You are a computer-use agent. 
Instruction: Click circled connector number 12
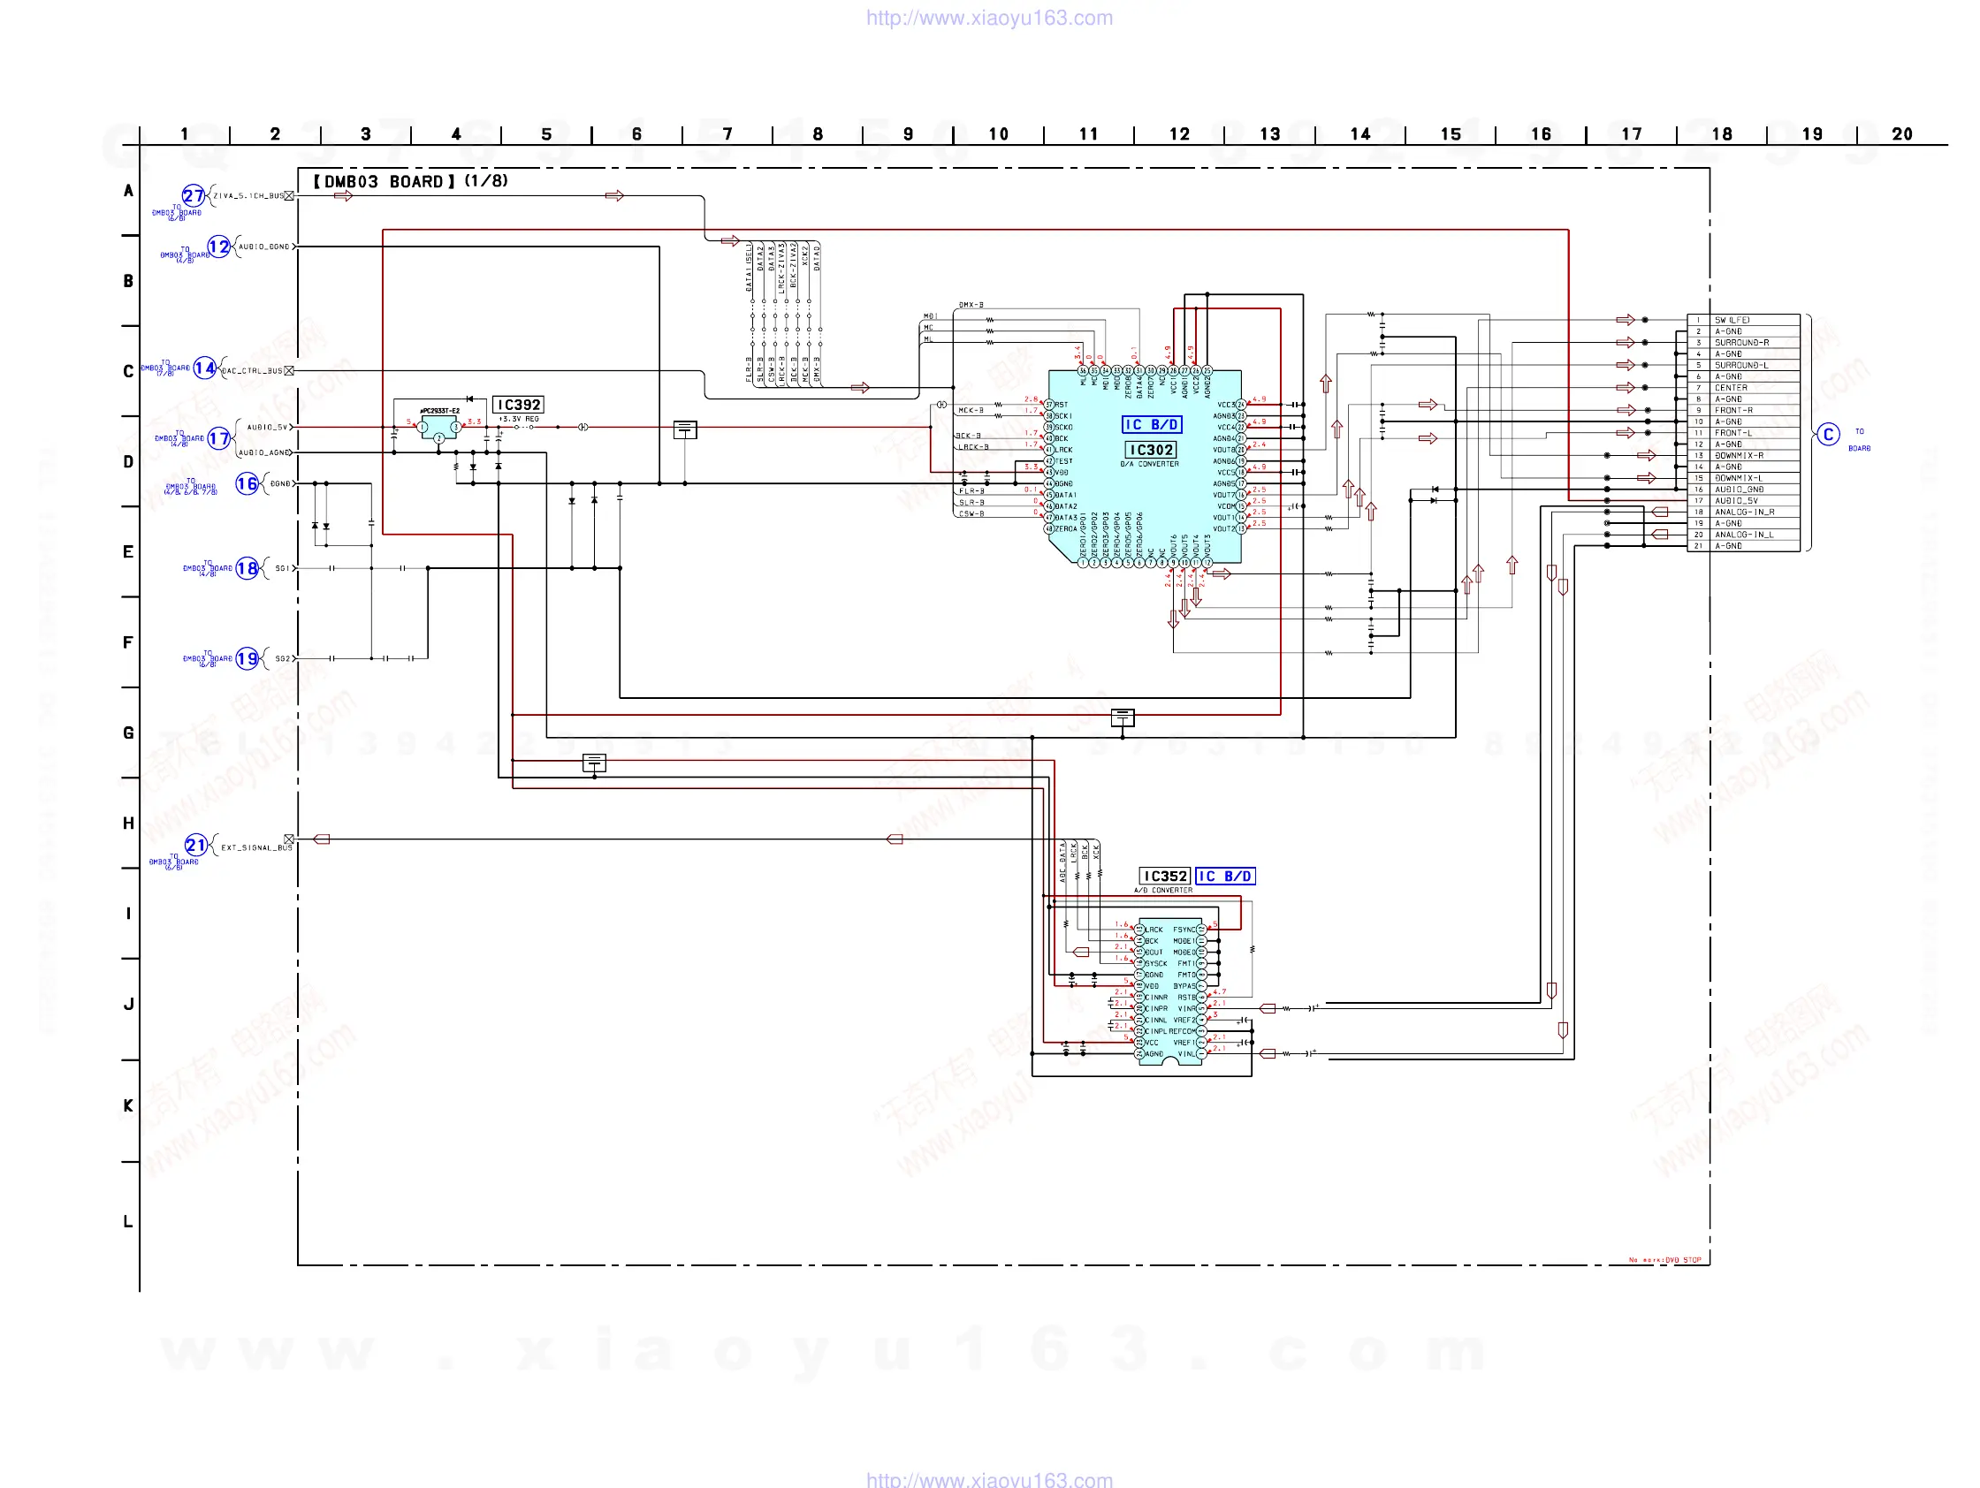point(218,246)
